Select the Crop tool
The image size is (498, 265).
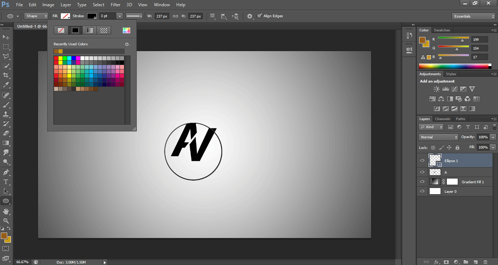click(6, 75)
